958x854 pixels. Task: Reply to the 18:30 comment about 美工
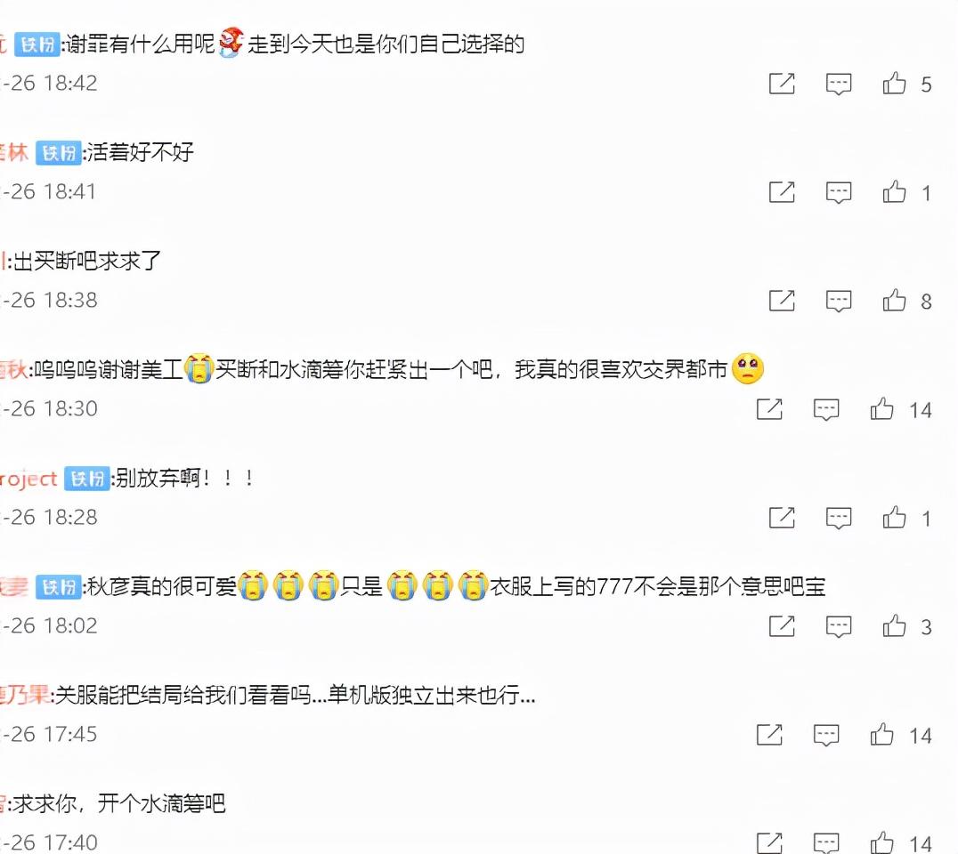(826, 409)
